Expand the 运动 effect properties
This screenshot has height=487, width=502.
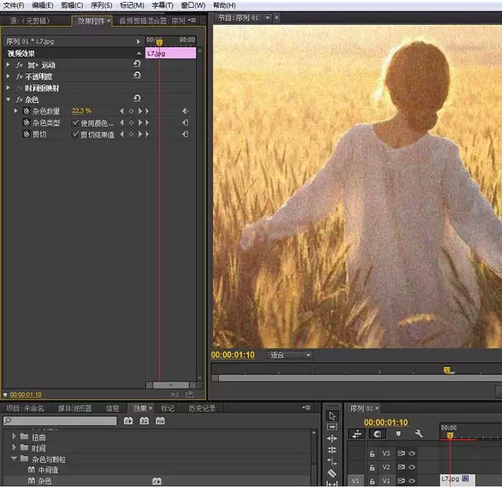[x=9, y=65]
